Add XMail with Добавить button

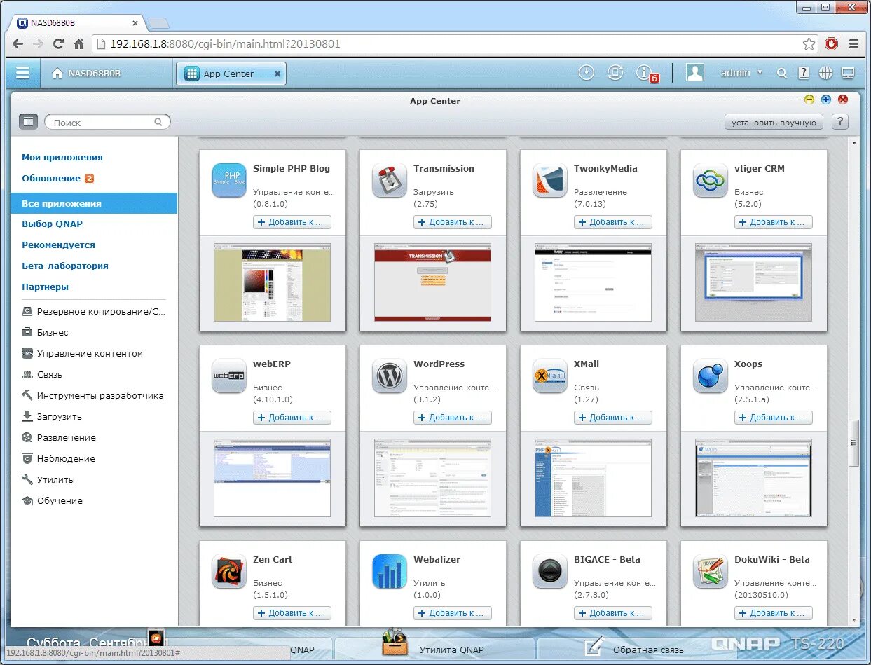[x=612, y=418]
